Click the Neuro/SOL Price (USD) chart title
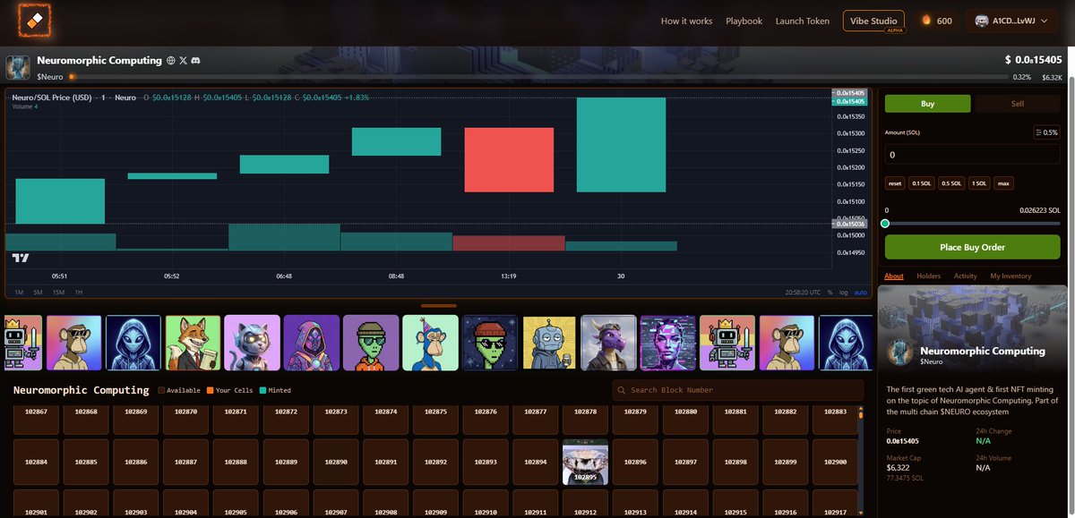Image resolution: width=1075 pixels, height=518 pixels. 52,97
